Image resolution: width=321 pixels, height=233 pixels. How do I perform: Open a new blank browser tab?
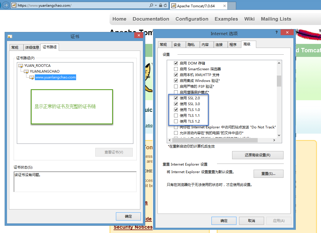coord(232,6)
